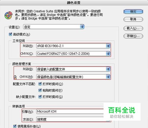Screen dimensions: 148x128
Task: Click the 确定 button
Action: 133,12
